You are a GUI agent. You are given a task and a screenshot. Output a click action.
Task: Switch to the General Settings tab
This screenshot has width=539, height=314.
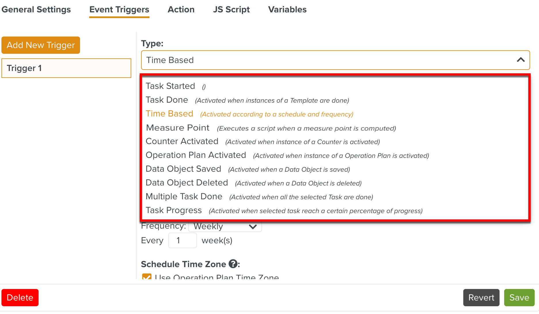coord(36,9)
